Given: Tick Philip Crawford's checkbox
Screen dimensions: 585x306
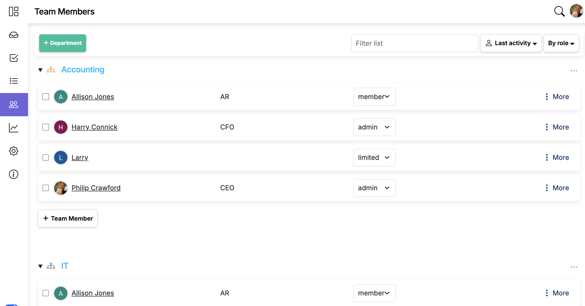Looking at the screenshot, I should coord(46,188).
